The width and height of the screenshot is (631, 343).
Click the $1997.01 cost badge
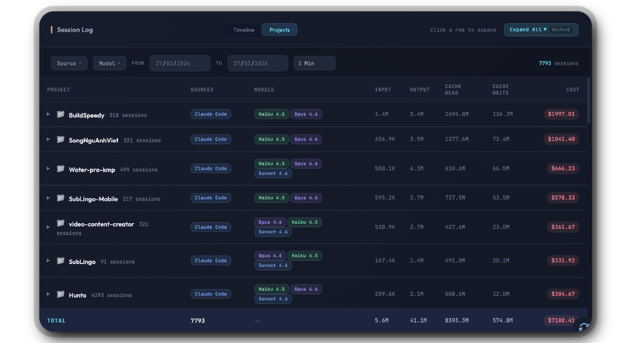click(561, 114)
